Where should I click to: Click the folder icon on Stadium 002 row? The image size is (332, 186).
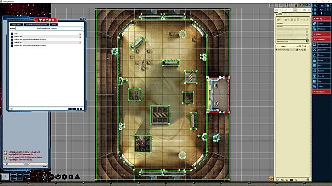[80, 43]
